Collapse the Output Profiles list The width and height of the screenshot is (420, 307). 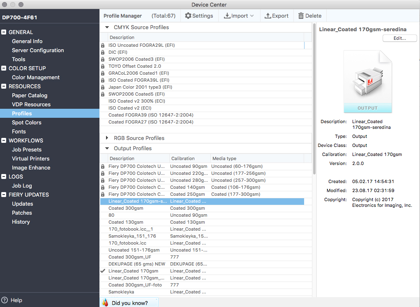(x=107, y=149)
